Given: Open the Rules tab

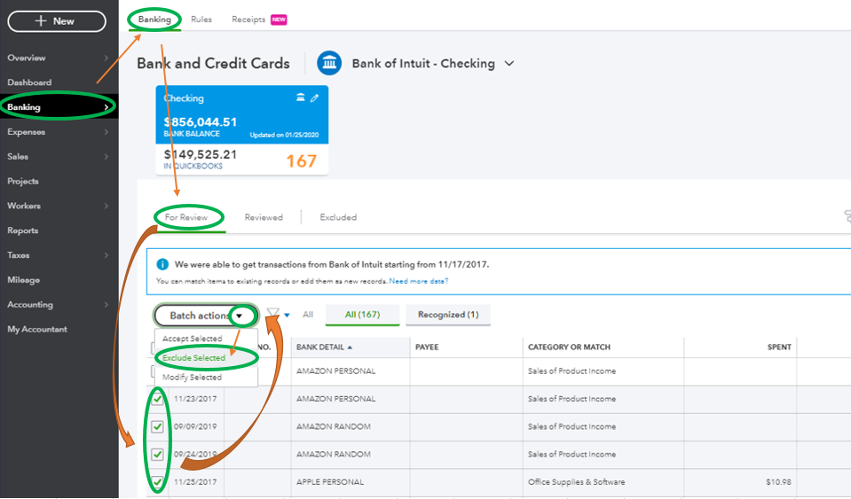Looking at the screenshot, I should 201,19.
